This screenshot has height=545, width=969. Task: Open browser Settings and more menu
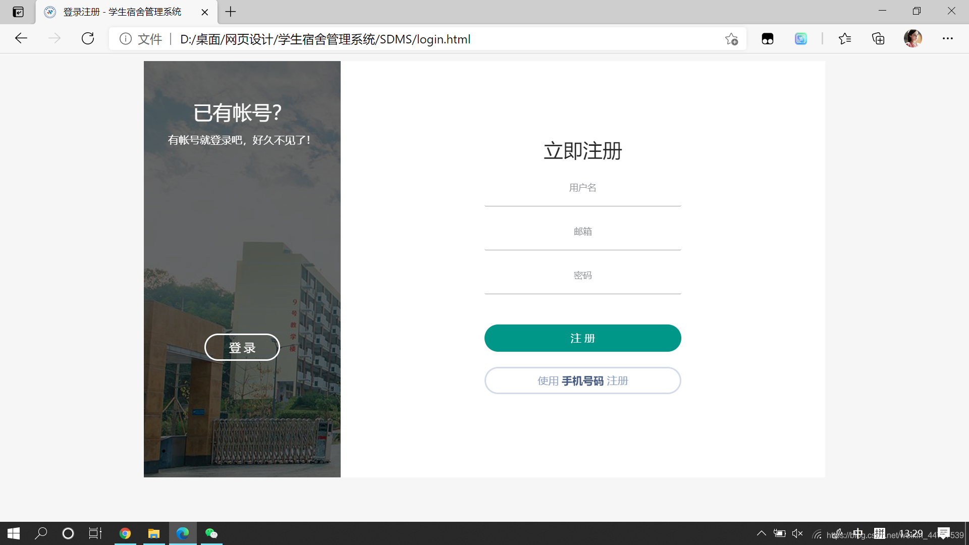(948, 39)
